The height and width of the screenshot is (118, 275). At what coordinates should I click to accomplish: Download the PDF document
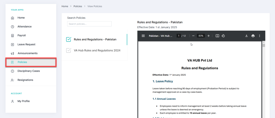tap(247, 36)
